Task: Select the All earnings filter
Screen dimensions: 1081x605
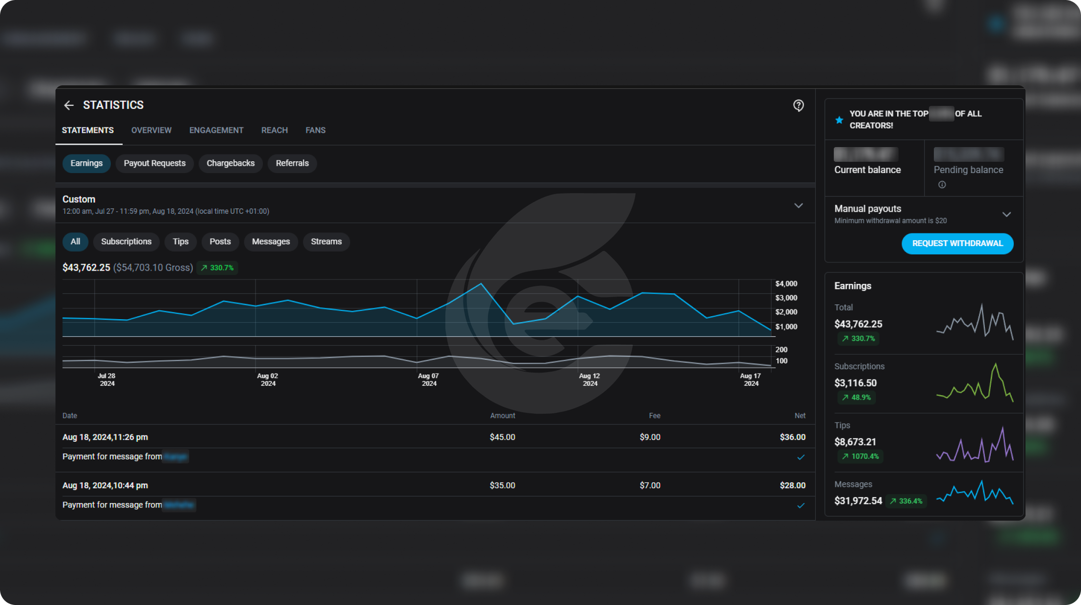Action: point(75,242)
